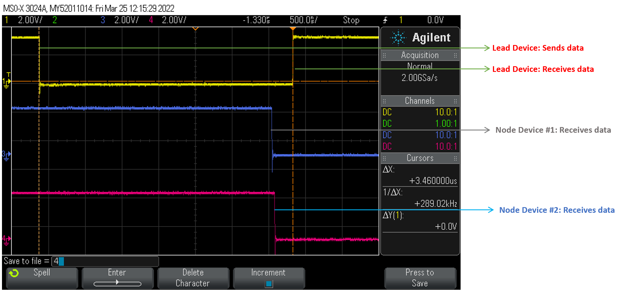Select Normal acquisition mode entry

(x=420, y=66)
